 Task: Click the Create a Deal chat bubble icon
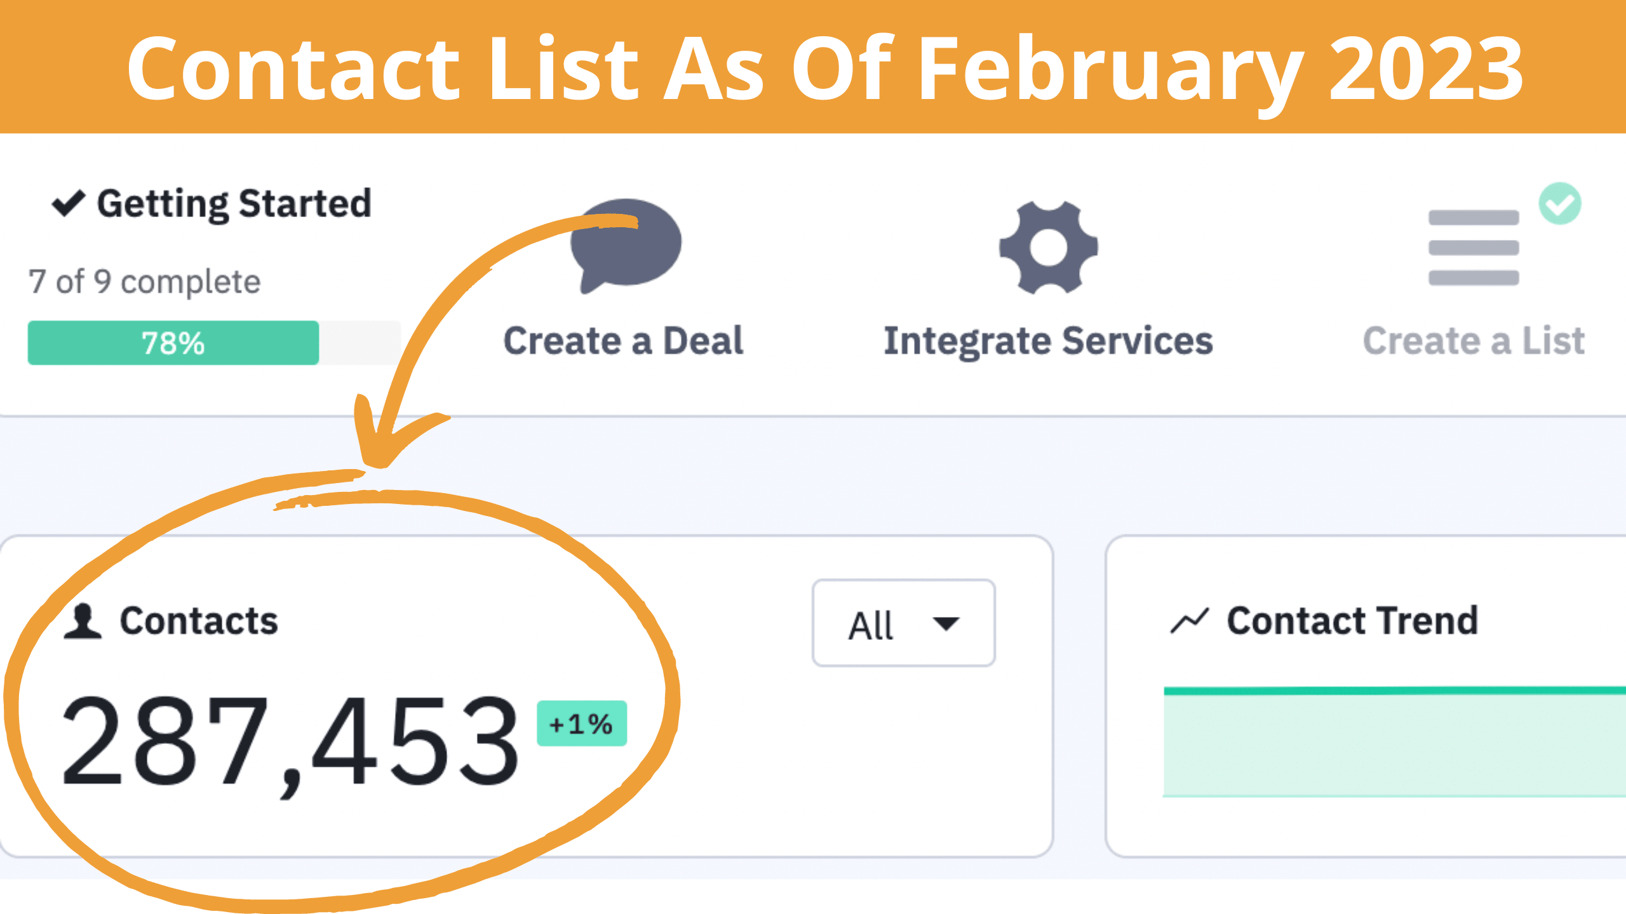coord(626,246)
